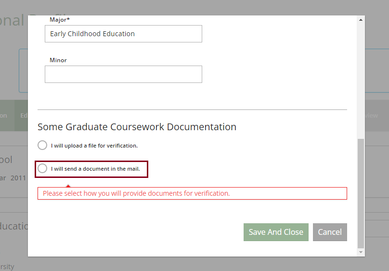This screenshot has height=271, width=389.
Task: Click the small red arrow above the error box
Action: click(x=68, y=186)
